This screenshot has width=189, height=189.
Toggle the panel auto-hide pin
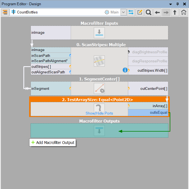[x=177, y=4]
